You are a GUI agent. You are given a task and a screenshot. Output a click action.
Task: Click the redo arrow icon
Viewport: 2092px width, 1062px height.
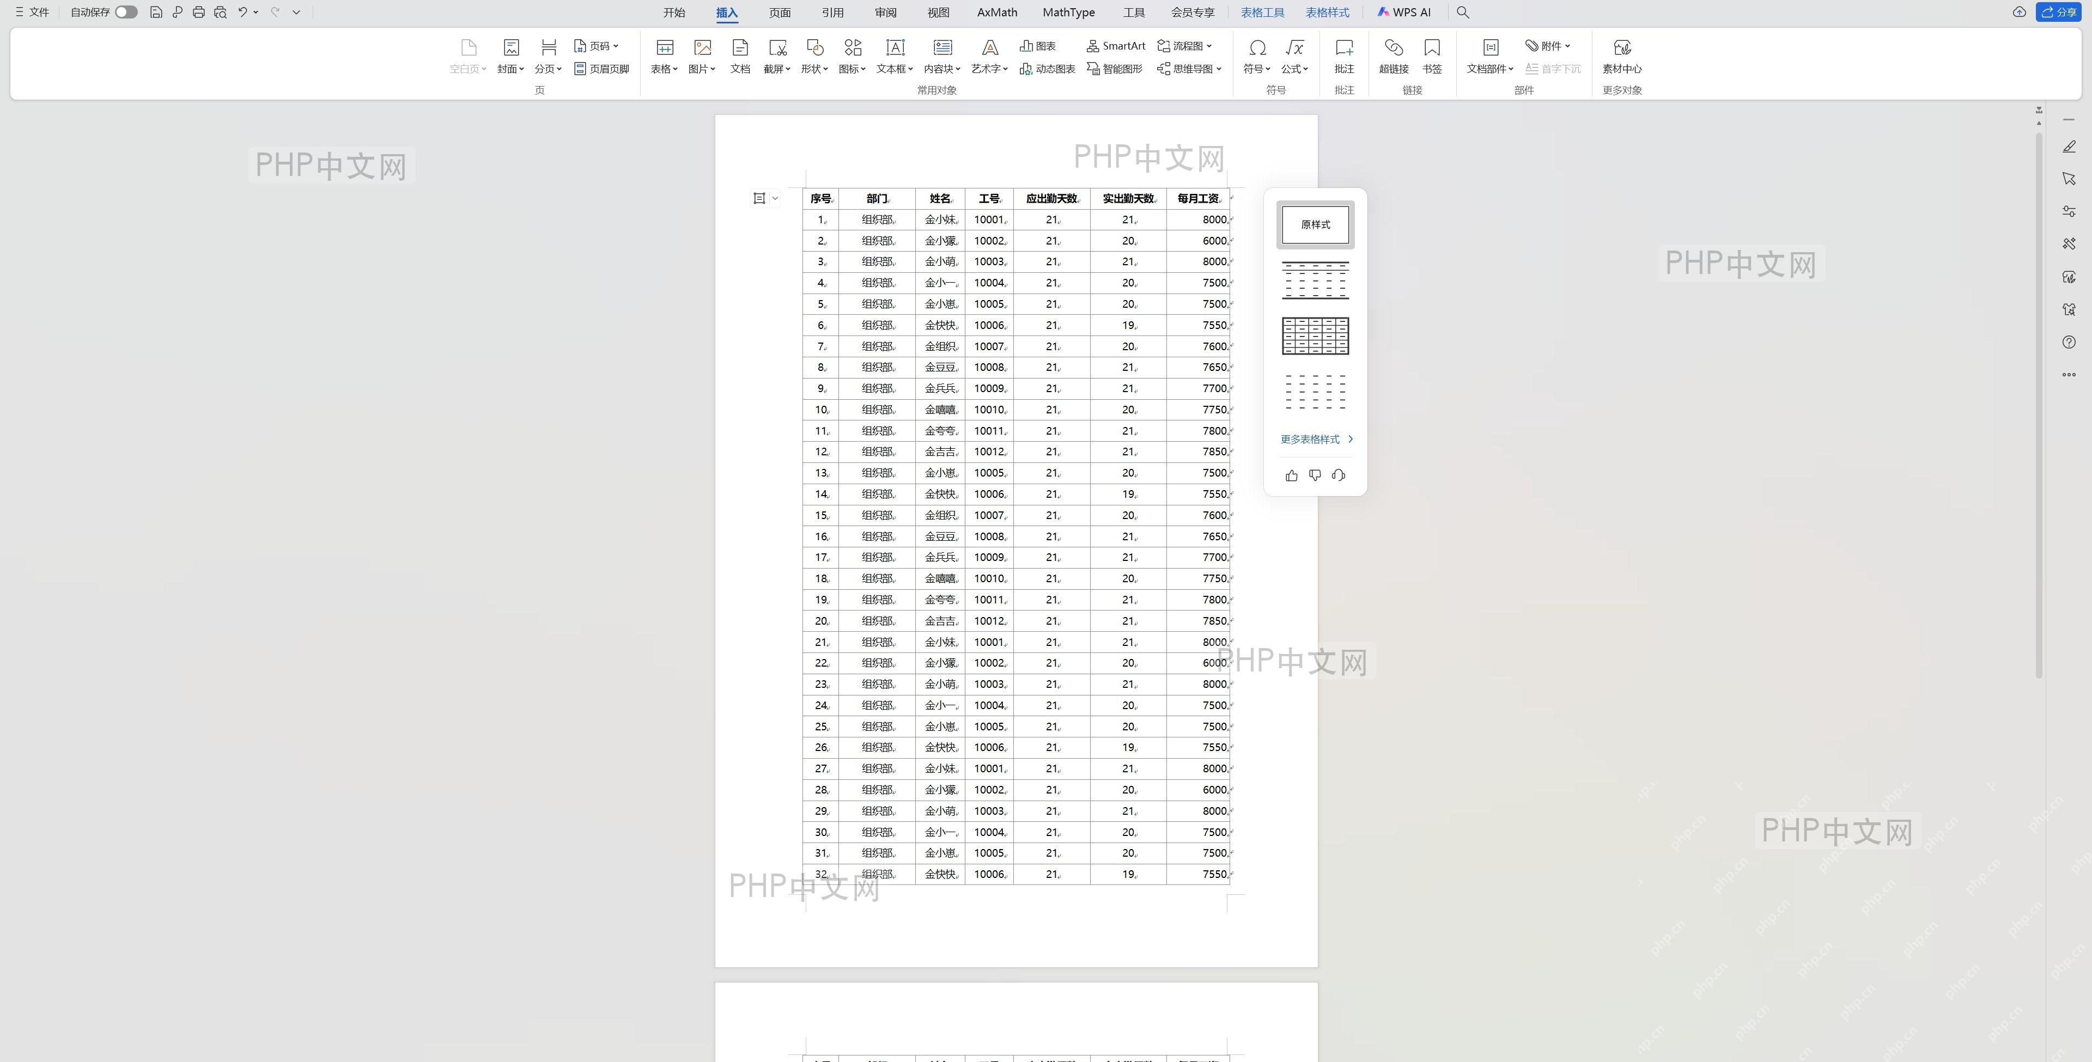(275, 12)
